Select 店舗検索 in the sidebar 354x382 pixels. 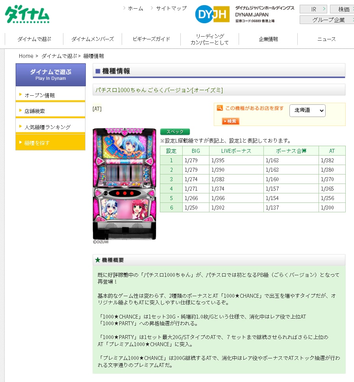pos(50,111)
